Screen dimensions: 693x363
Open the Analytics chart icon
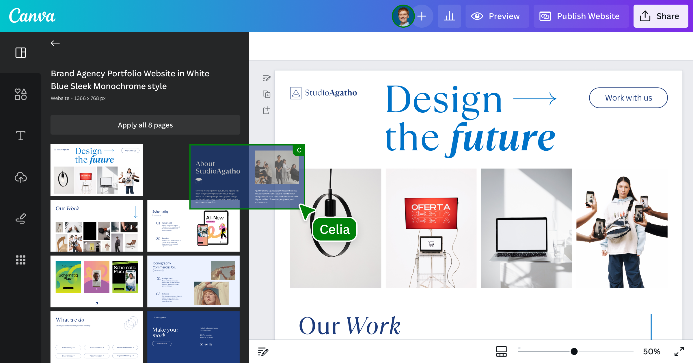coord(449,16)
